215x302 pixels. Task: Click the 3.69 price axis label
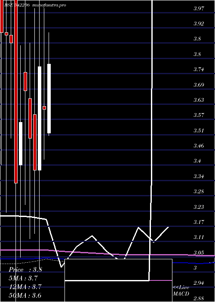(199, 85)
